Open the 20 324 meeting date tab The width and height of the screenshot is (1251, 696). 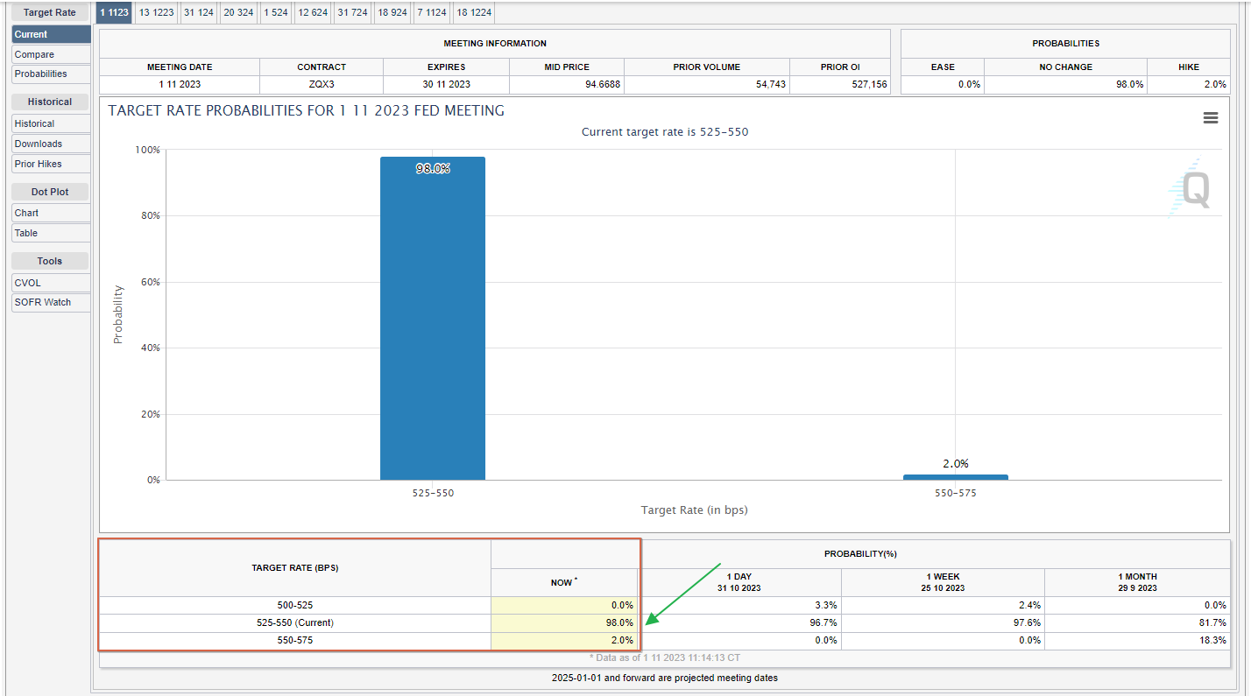click(238, 12)
